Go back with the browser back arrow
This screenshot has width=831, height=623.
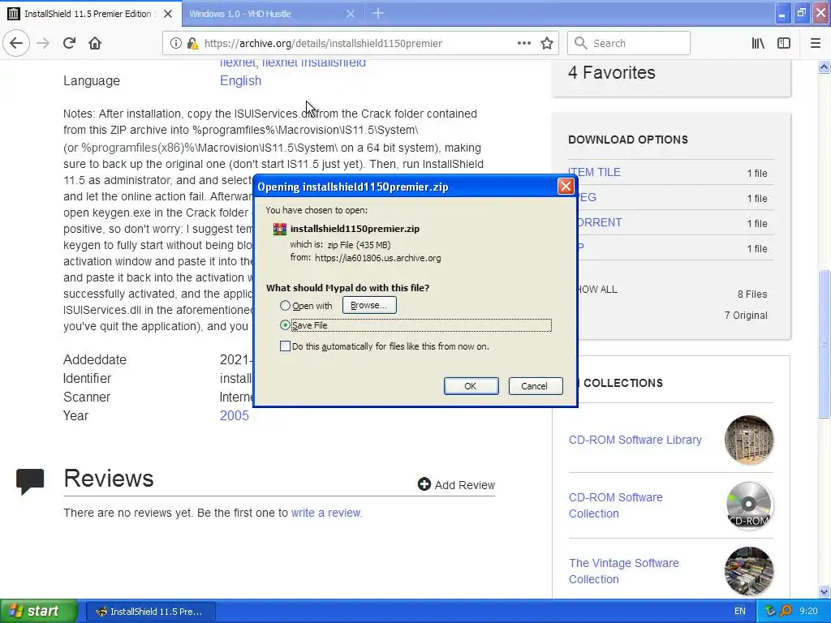pyautogui.click(x=16, y=44)
